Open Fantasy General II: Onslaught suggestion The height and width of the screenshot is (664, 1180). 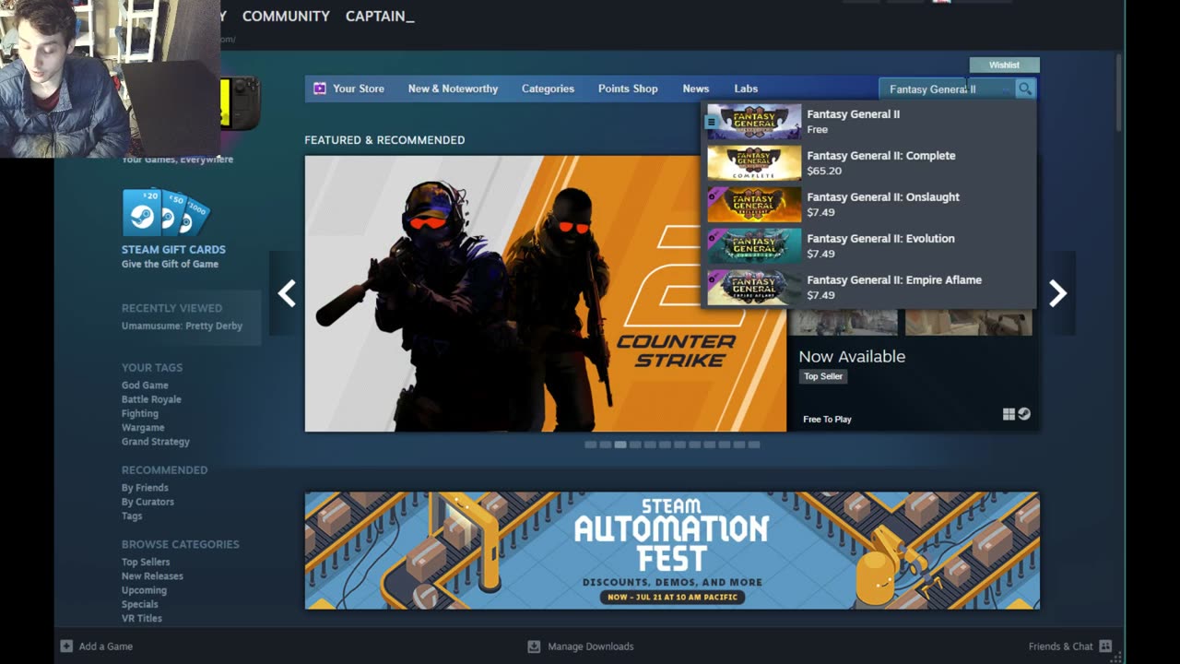coord(868,205)
